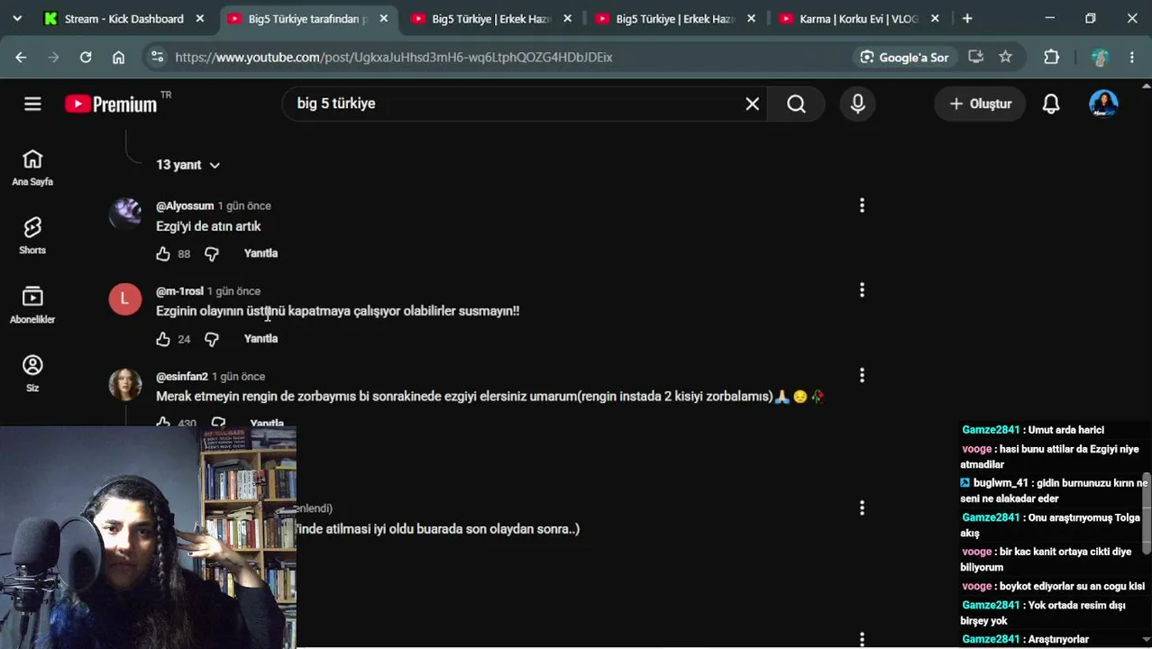Dislike the @m-1rosl comment
This screenshot has width=1152, height=649.
pyautogui.click(x=212, y=339)
